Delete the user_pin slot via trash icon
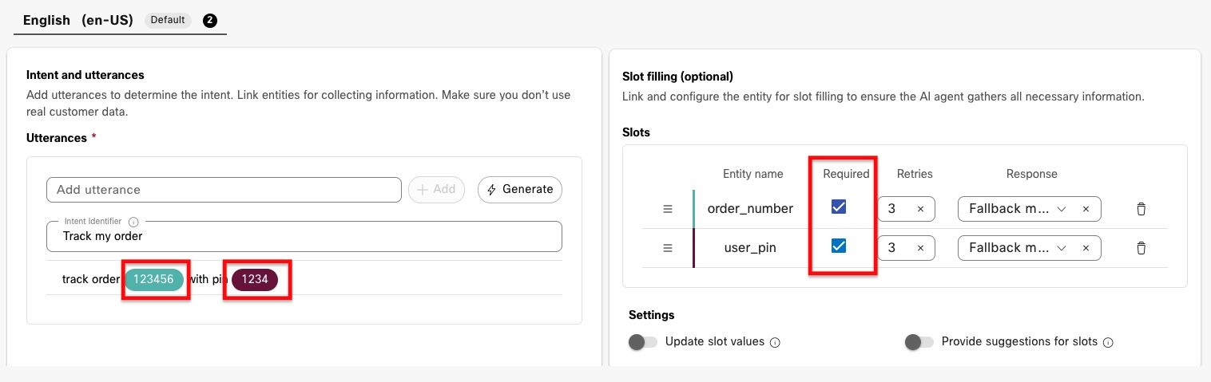The width and height of the screenshot is (1211, 382). pyautogui.click(x=1141, y=248)
